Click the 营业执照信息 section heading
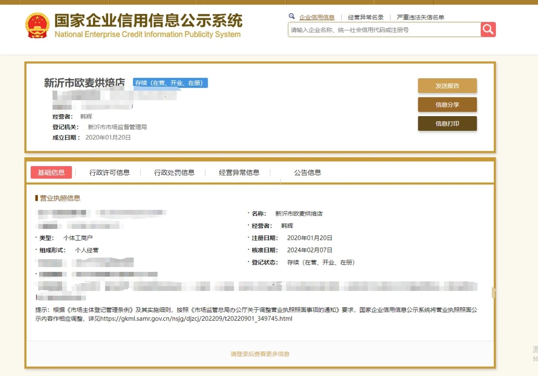 point(60,198)
